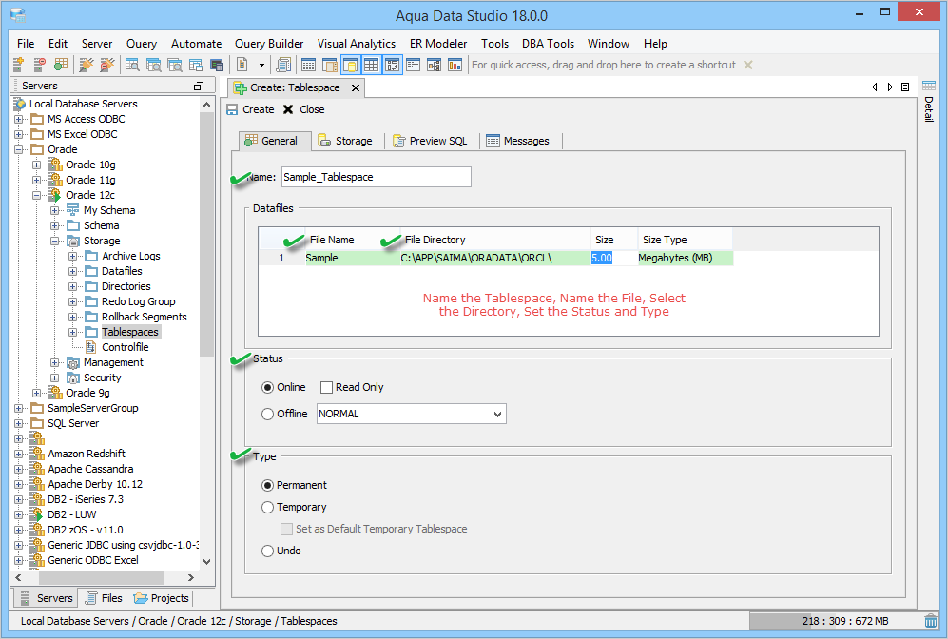
Task: Expand the Tablespaces node
Action: pos(72,332)
